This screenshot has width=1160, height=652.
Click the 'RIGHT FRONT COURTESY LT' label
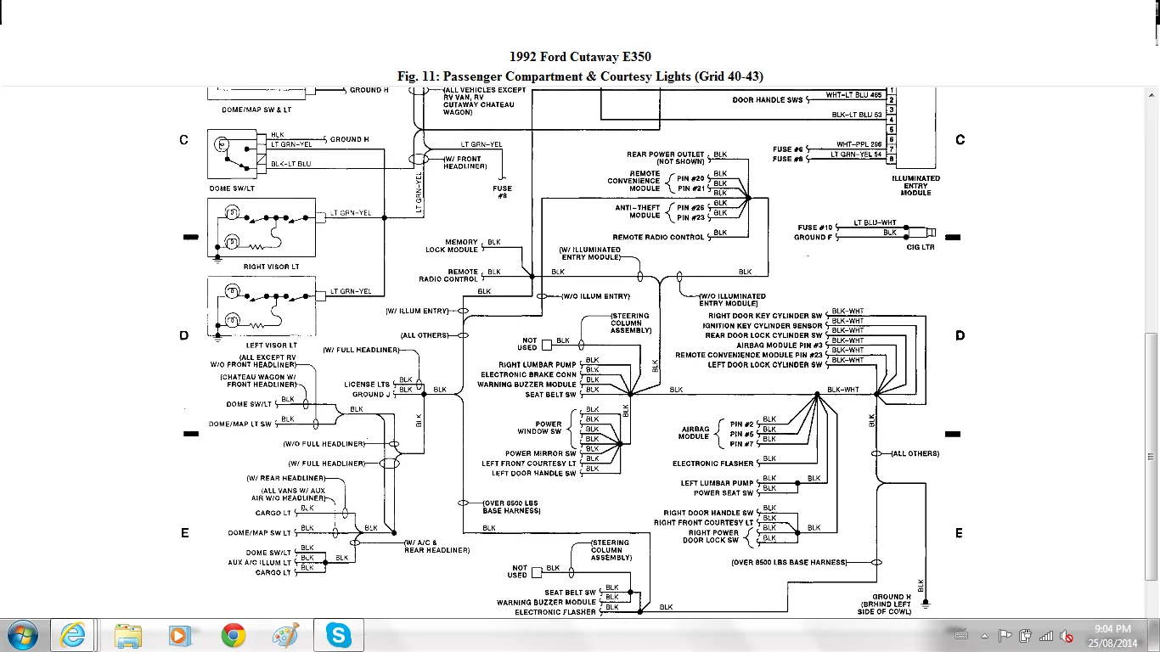pyautogui.click(x=703, y=523)
